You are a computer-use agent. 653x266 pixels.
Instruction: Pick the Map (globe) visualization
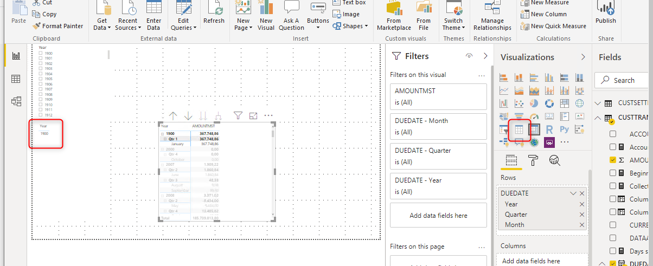click(x=580, y=103)
